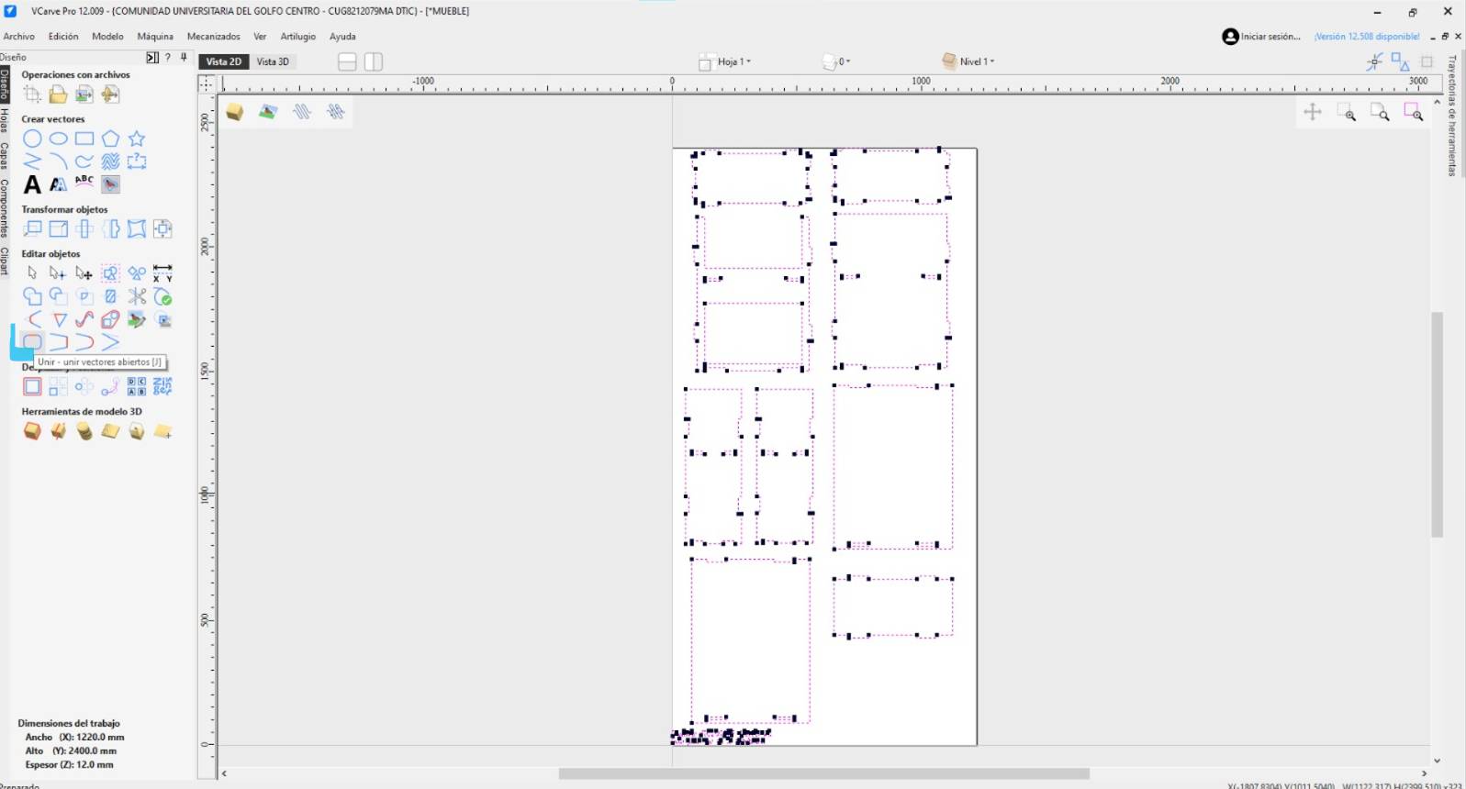This screenshot has width=1466, height=789.
Task: Click the fit-to-window zoom icon
Action: coord(1380,112)
